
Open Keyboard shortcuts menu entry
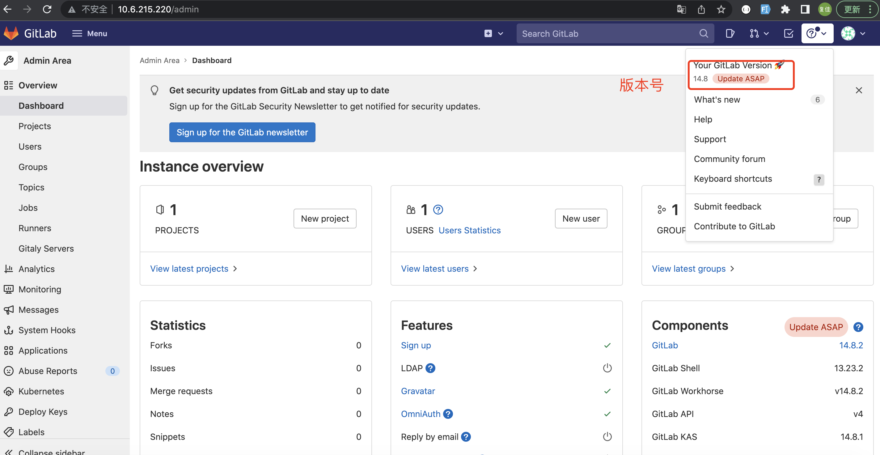click(733, 179)
